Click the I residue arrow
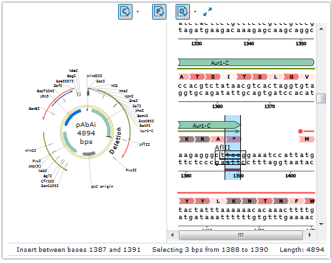Screen dimensions: 331x263 [229, 77]
